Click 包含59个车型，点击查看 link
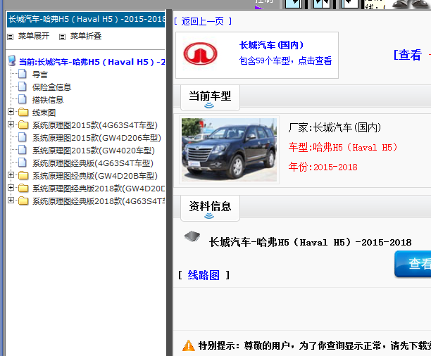The width and height of the screenshot is (431, 356). (286, 61)
